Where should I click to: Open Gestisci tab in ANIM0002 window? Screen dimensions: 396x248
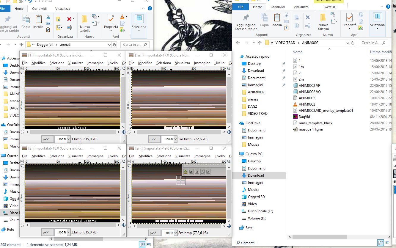(331, 7)
